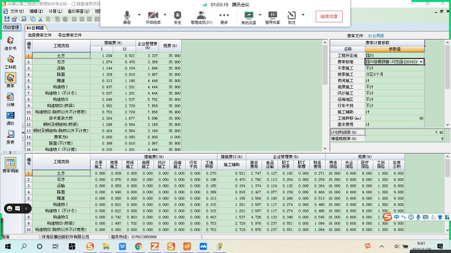Image resolution: width=451 pixels, height=253 pixels.
Task: Select 技术复杂大桥 row in upper table
Action: (x=61, y=118)
